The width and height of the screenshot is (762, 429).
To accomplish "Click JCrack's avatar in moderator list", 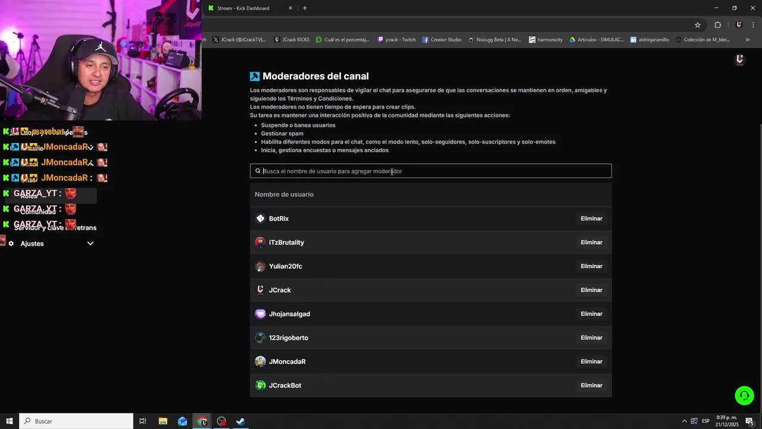I will click(260, 290).
